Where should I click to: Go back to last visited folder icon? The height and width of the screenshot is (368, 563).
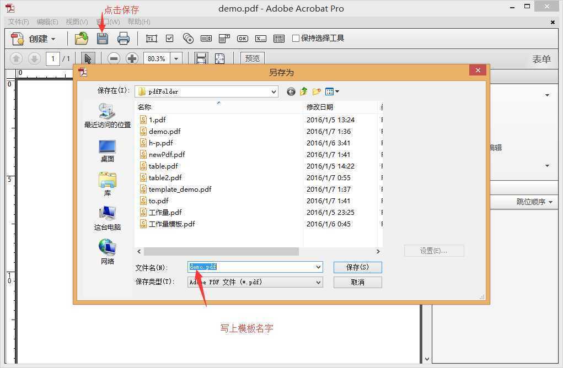coord(291,92)
